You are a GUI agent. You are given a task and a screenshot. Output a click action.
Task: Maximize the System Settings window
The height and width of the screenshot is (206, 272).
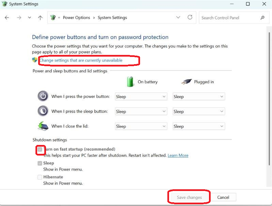tap(248, 4)
